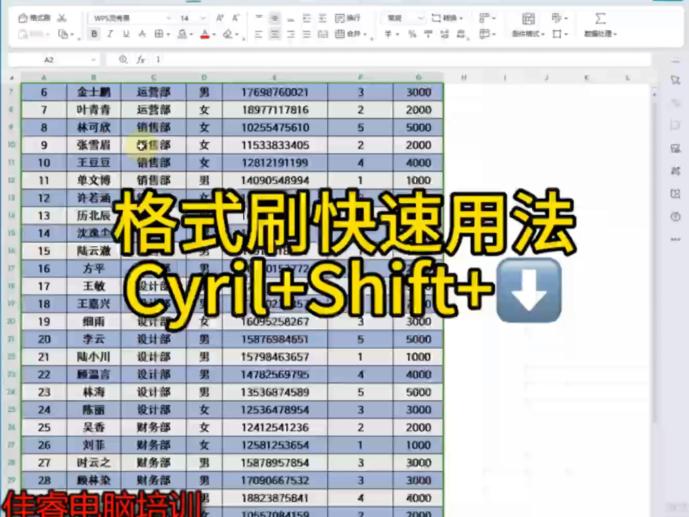Click the Wrap Text (换行) button
The image size is (689, 517).
point(348,18)
